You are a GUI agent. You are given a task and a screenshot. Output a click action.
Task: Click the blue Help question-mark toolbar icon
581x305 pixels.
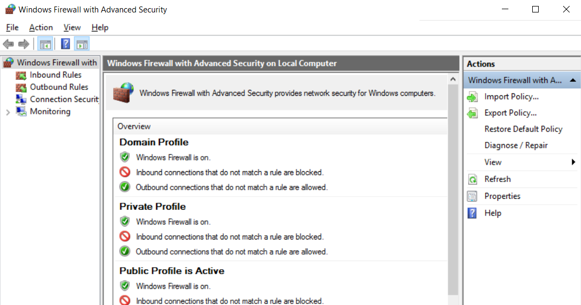pyautogui.click(x=66, y=44)
